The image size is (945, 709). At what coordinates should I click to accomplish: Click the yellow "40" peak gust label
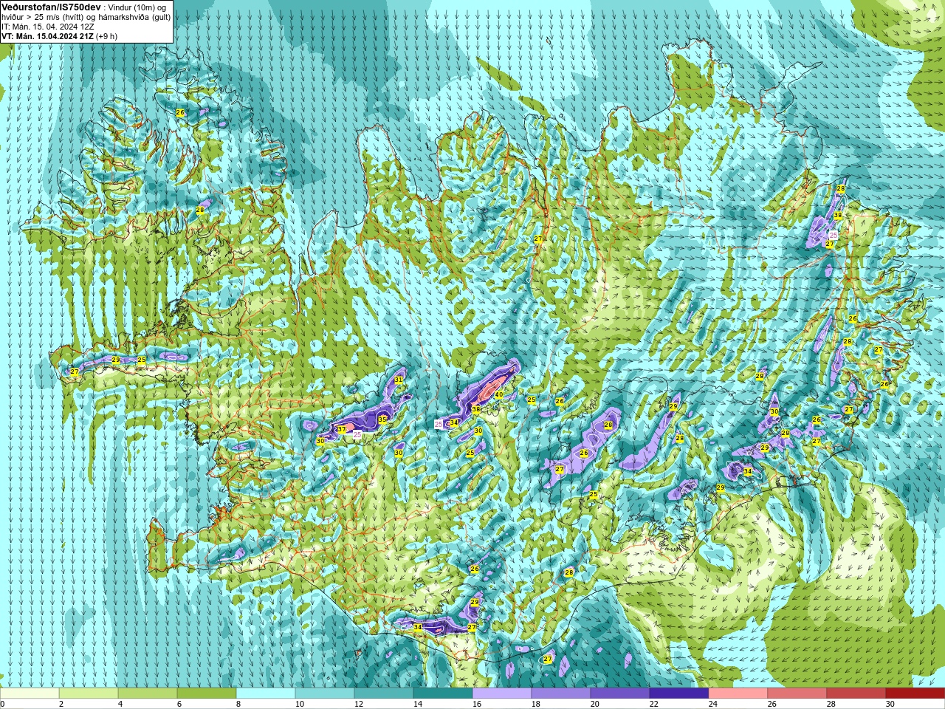click(499, 395)
